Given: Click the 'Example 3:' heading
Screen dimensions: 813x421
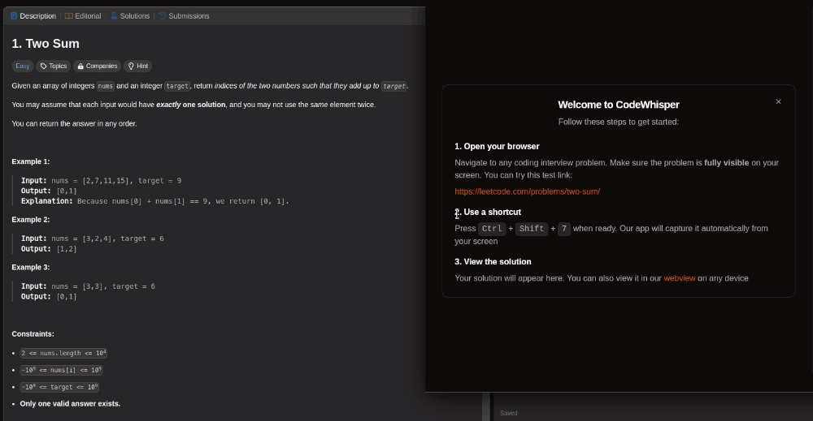Looking at the screenshot, I should click(31, 267).
